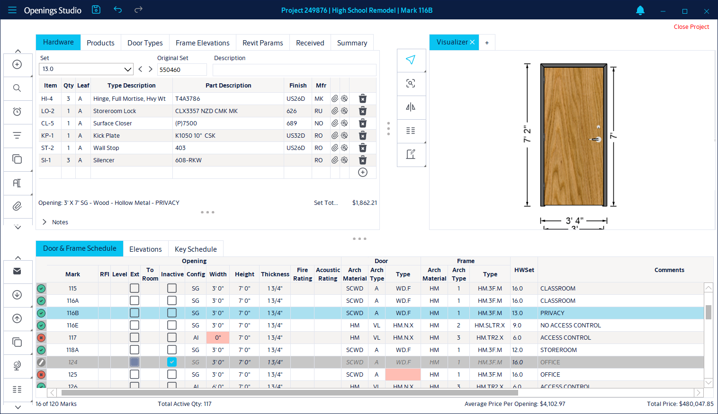This screenshot has height=414, width=718.
Task: Open the Key Schedule tab
Action: pos(196,249)
